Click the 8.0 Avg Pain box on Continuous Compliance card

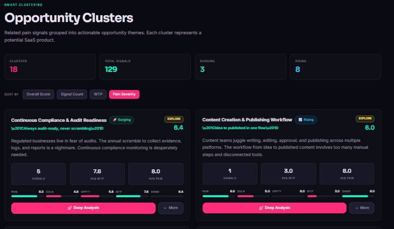coord(156,174)
